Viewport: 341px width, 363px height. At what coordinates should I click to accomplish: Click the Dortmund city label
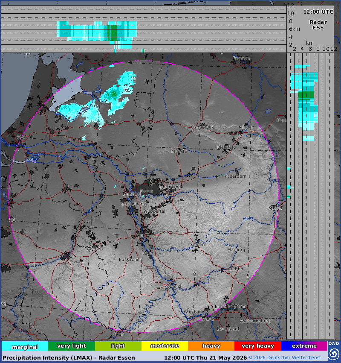tap(170, 187)
